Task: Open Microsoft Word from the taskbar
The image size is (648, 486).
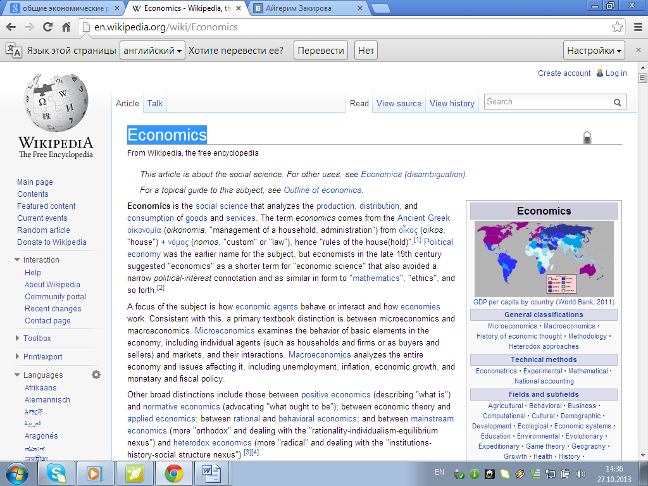Action: [x=211, y=473]
